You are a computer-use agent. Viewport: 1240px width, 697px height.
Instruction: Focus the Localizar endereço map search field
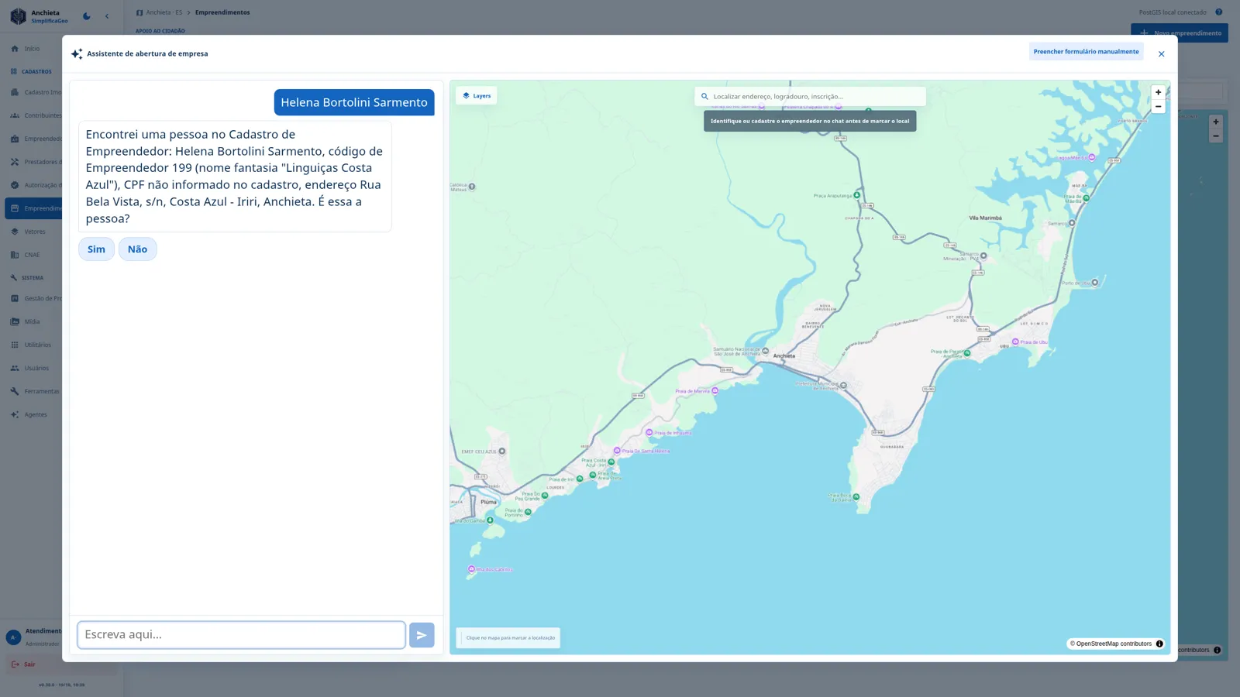click(x=810, y=97)
